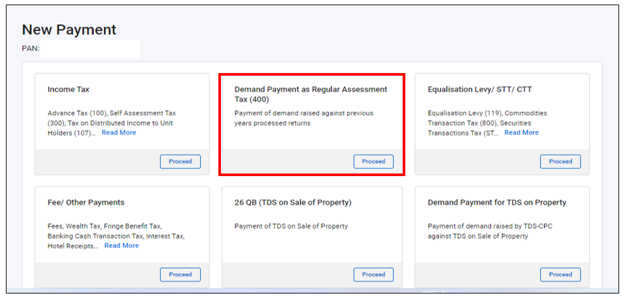Click the "Payment of TDS on Sale of Property" description
Viewport: 625px width, 300px height.
pos(291,226)
